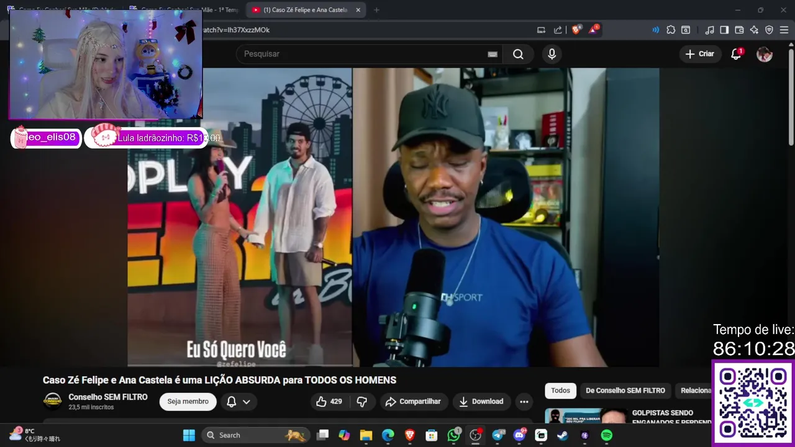Open Telegram from taskbar

tap(497, 435)
